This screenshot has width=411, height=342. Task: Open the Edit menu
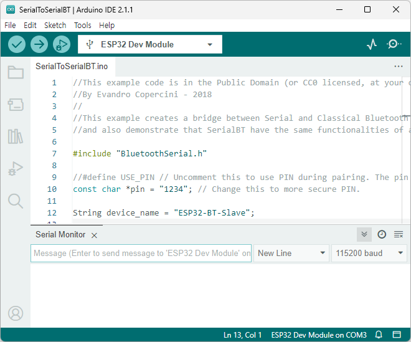coord(30,26)
